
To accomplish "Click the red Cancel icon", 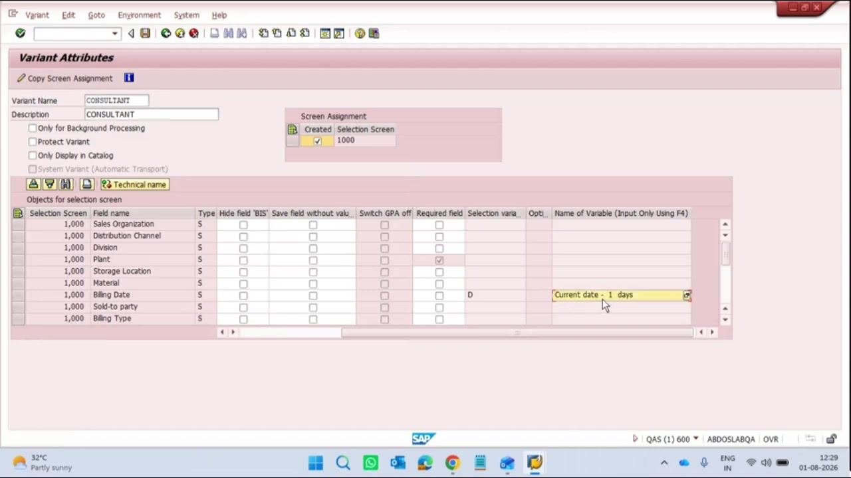I will (x=193, y=33).
